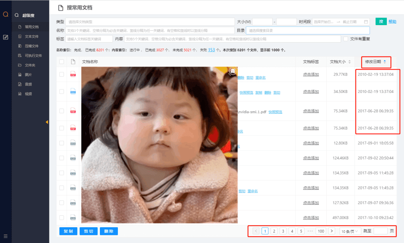Image resolution: width=404 pixels, height=243 pixels.
Task: Select 常用文档 in the sidebar
Action: click(x=30, y=27)
